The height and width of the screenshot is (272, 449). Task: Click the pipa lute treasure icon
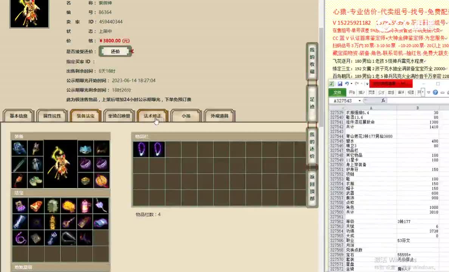pyautogui.click(x=68, y=222)
